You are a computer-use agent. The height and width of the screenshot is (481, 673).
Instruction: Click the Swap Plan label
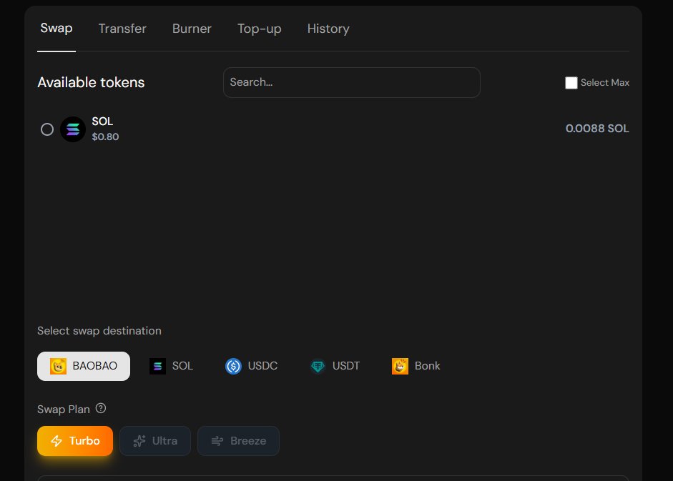click(x=64, y=410)
